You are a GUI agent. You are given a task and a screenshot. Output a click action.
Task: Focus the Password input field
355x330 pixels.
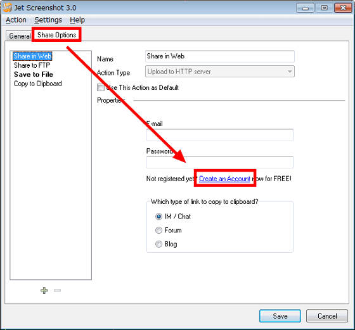pos(219,162)
